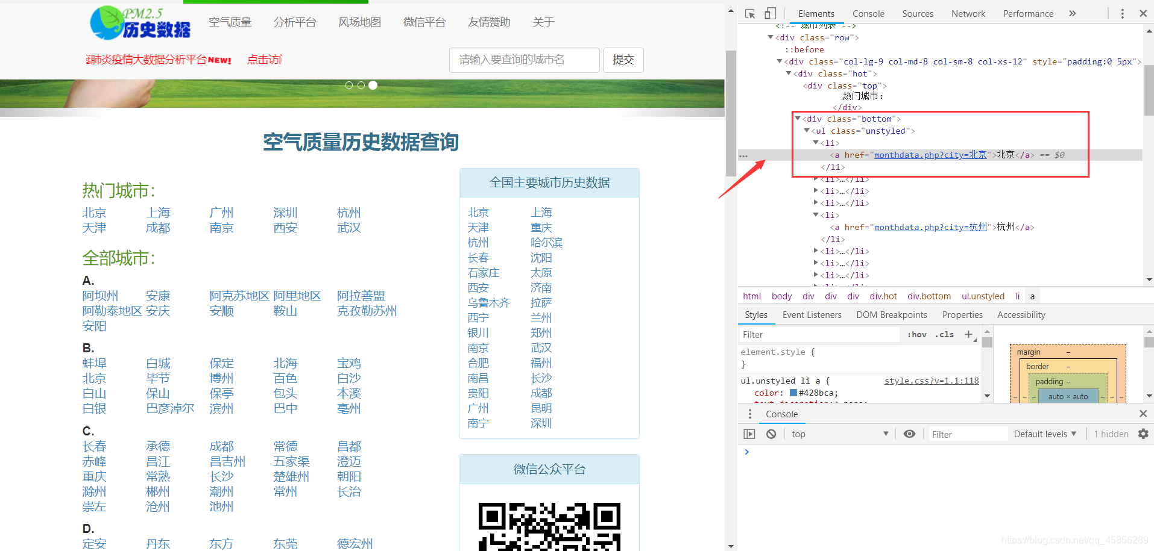
Task: Close the Console drawer
Action: (x=1143, y=414)
